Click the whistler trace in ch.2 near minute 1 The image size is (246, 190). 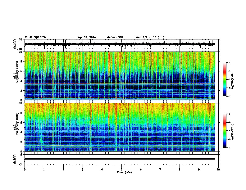(41, 139)
